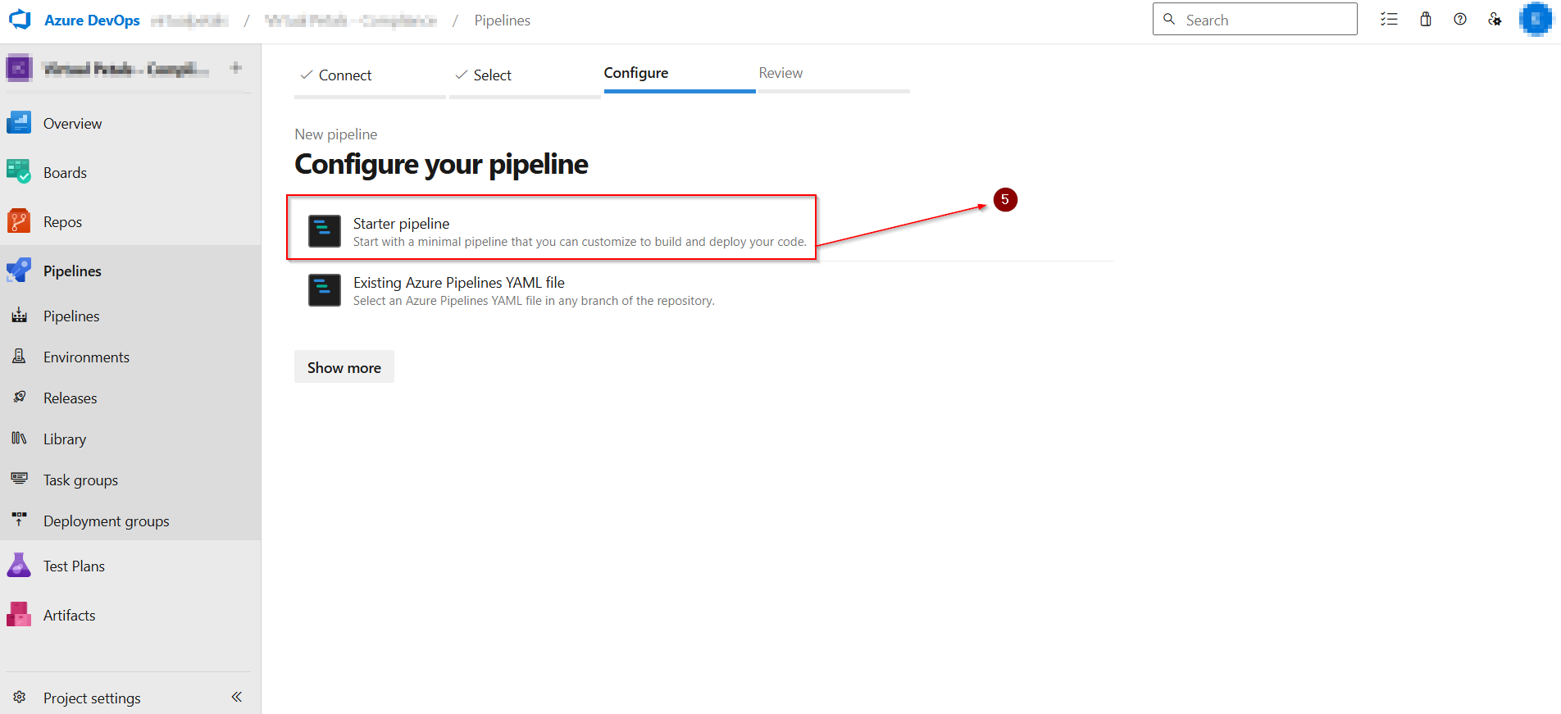Open Repos in the sidebar
Viewport: 1561px width, 714px height.
[x=130, y=222]
